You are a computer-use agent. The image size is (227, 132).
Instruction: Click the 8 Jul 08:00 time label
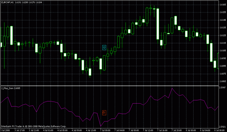[220, 130]
